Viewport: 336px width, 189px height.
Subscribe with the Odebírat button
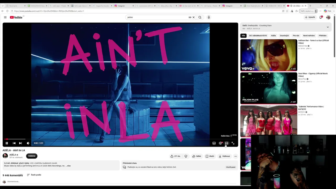(x=32, y=156)
